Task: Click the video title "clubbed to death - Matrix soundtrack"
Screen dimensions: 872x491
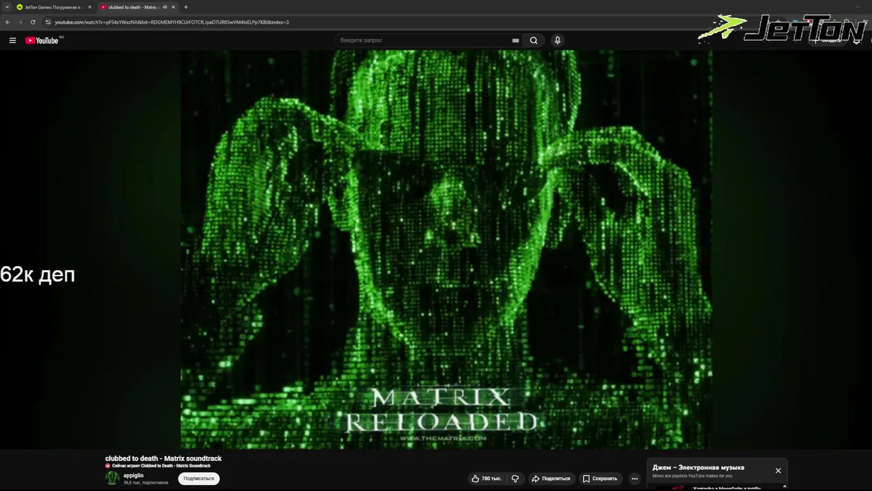Action: pos(163,458)
